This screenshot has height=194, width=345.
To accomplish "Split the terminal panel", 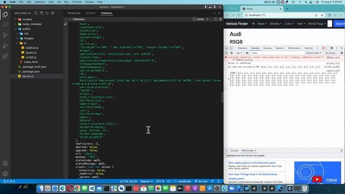I will [216, 19].
